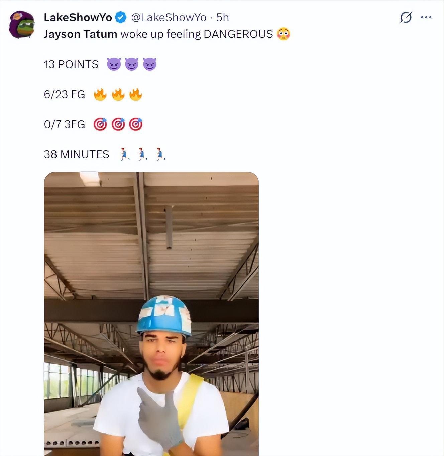Click the 38 MINUTES text line
444x456 pixels.
point(77,154)
